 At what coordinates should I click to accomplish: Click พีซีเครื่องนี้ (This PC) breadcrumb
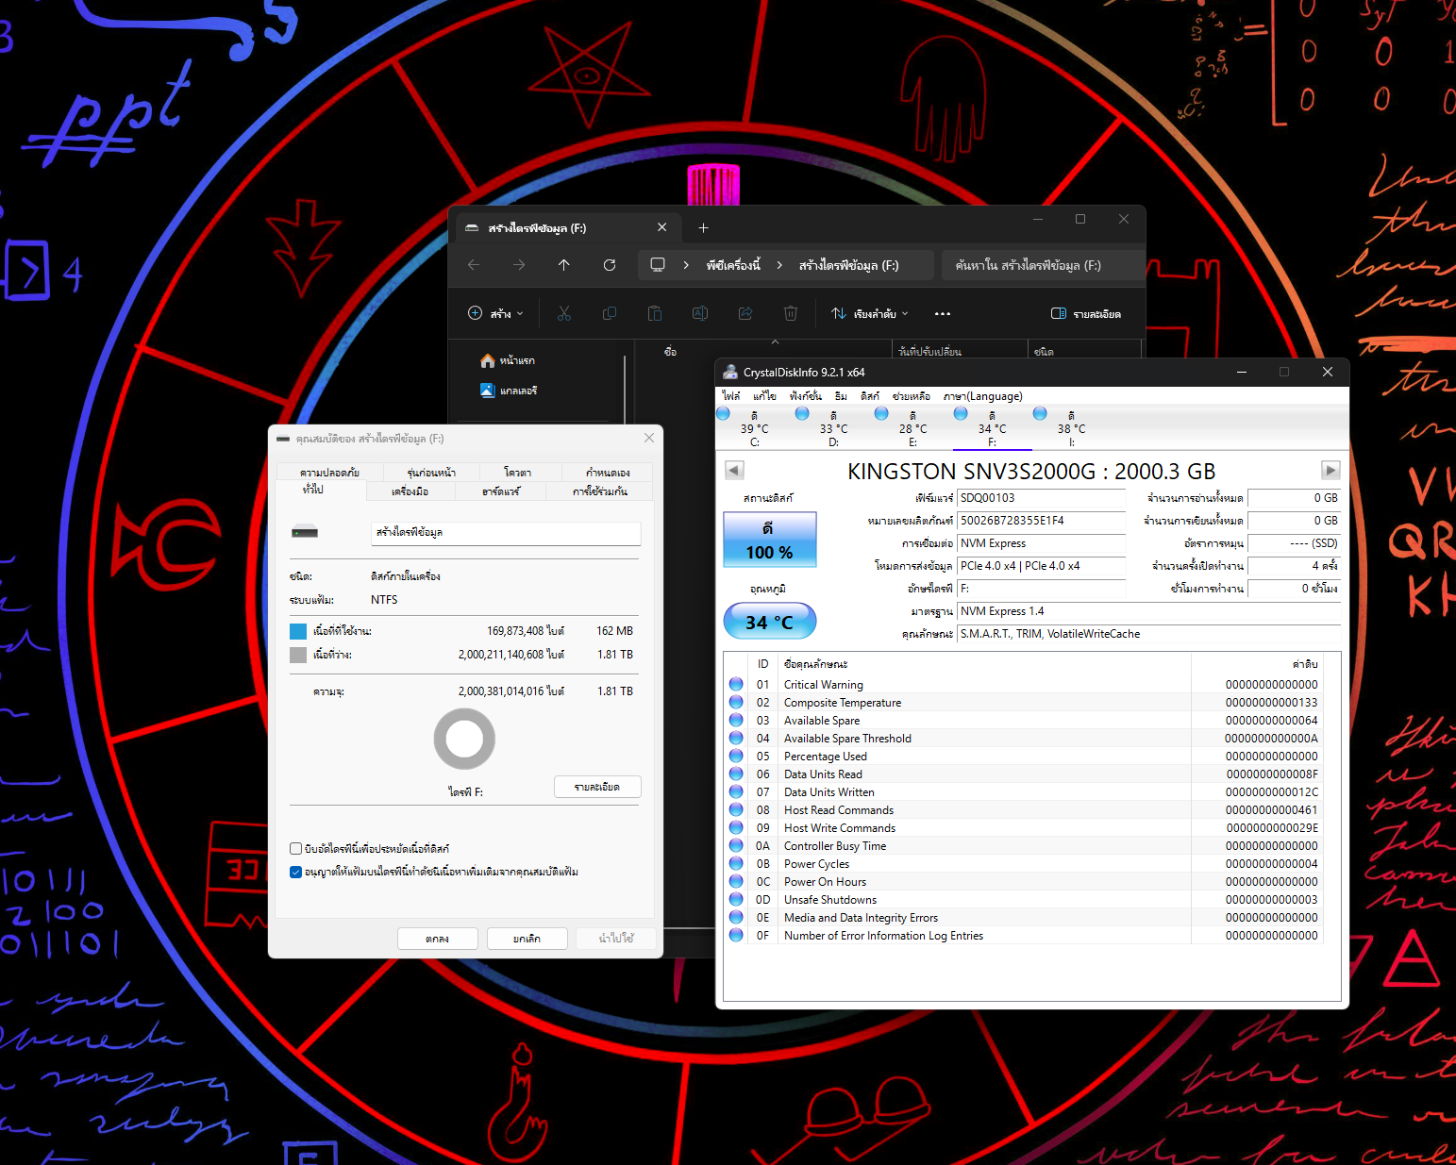click(x=733, y=265)
